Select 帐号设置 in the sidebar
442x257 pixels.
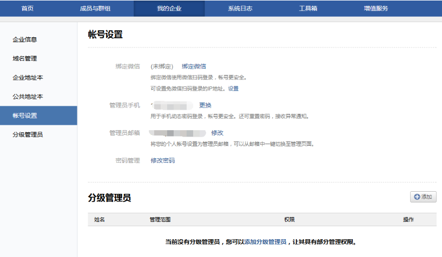pos(25,116)
